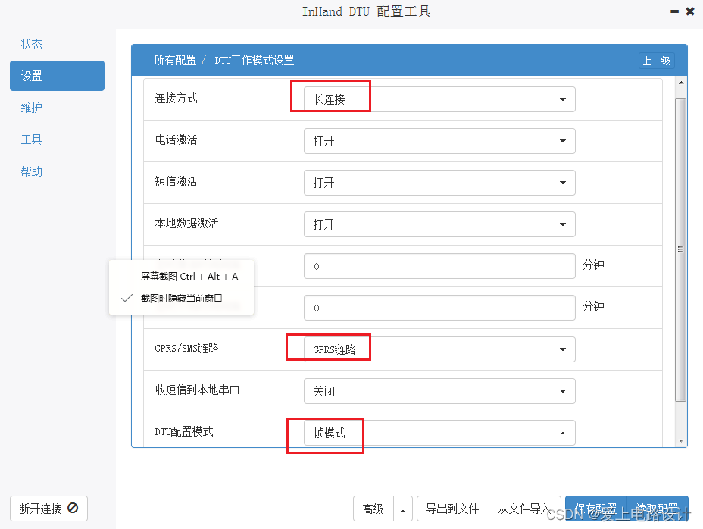The width and height of the screenshot is (703, 529).
Task: Select 屏幕截图 Ctrl + Alt + A option
Action: 191,276
